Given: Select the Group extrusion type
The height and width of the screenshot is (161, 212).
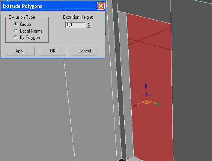Looking at the screenshot, I should pyautogui.click(x=15, y=24).
